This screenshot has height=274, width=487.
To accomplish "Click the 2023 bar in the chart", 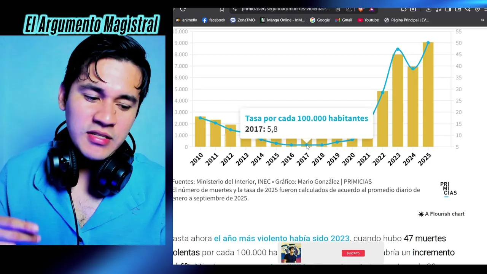I will pyautogui.click(x=398, y=100).
